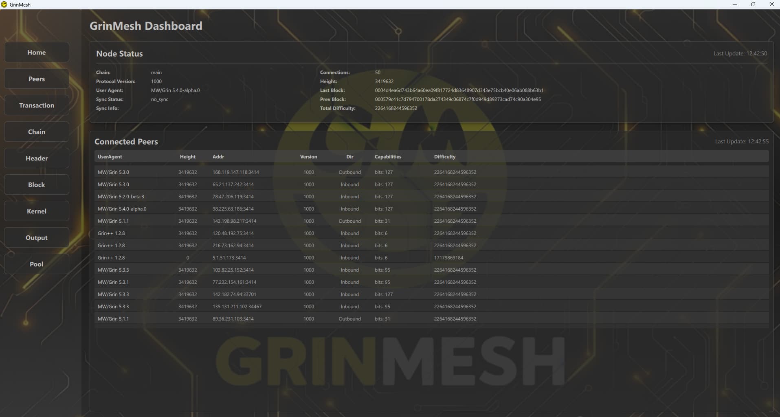Open the Peers section

(x=37, y=79)
